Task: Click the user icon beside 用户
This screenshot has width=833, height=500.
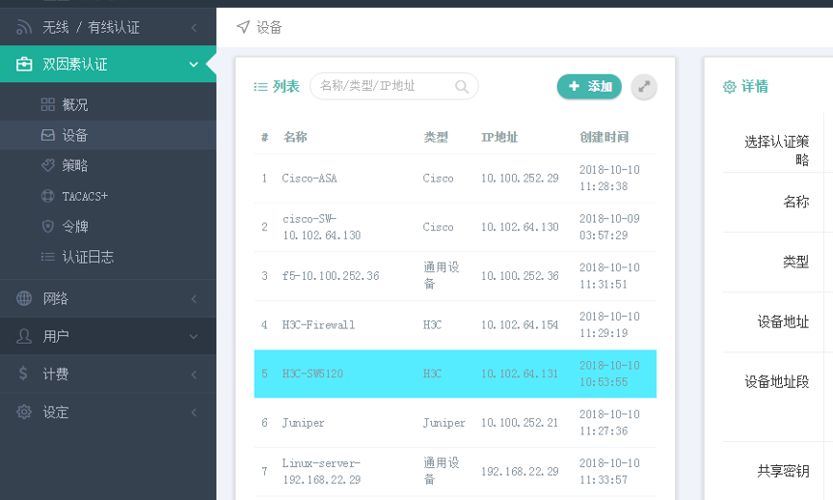Action: click(24, 336)
